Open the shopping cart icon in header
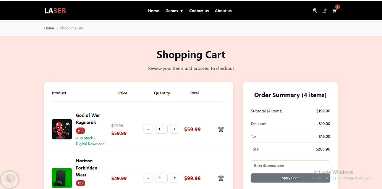 [x=335, y=11]
